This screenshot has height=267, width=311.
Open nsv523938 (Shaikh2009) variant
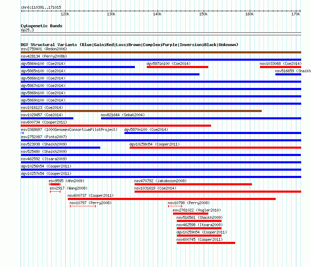(x=60, y=148)
